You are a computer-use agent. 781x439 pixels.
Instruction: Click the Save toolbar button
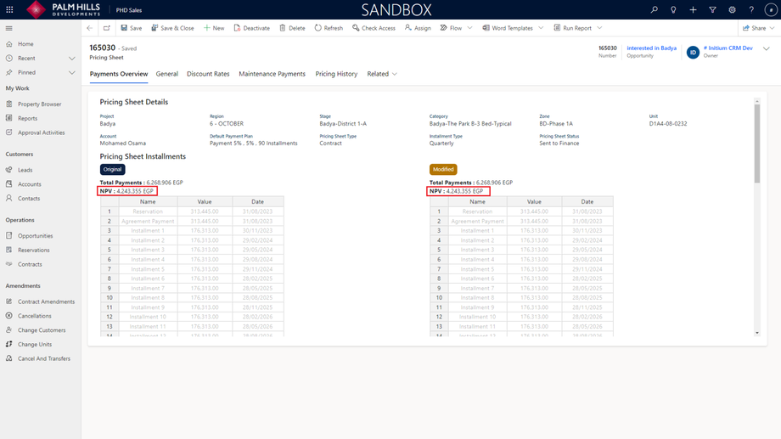click(x=132, y=28)
